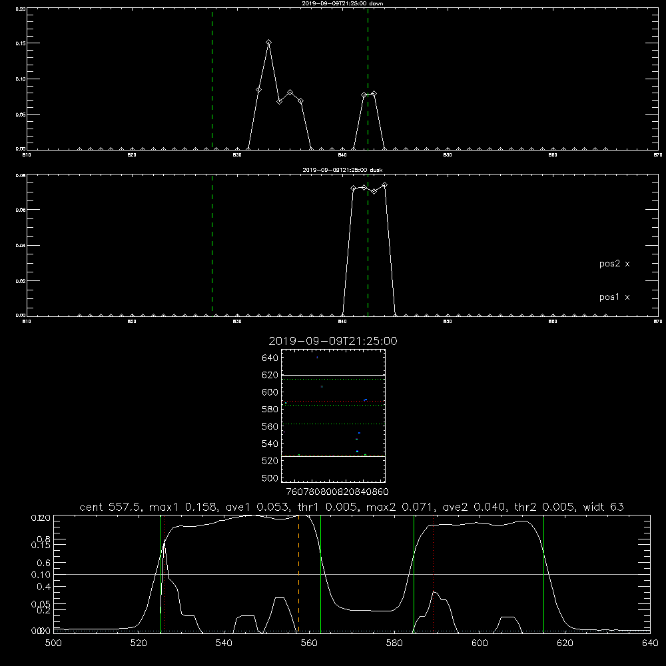Screen dimensions: 666x666
Task: Click the '640' x-axis label of bottom plot
Action: [650, 643]
